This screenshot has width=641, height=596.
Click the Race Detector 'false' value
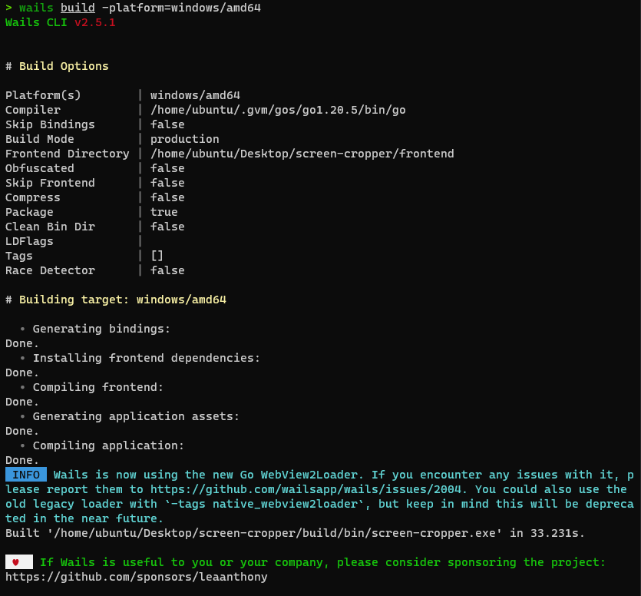point(167,270)
